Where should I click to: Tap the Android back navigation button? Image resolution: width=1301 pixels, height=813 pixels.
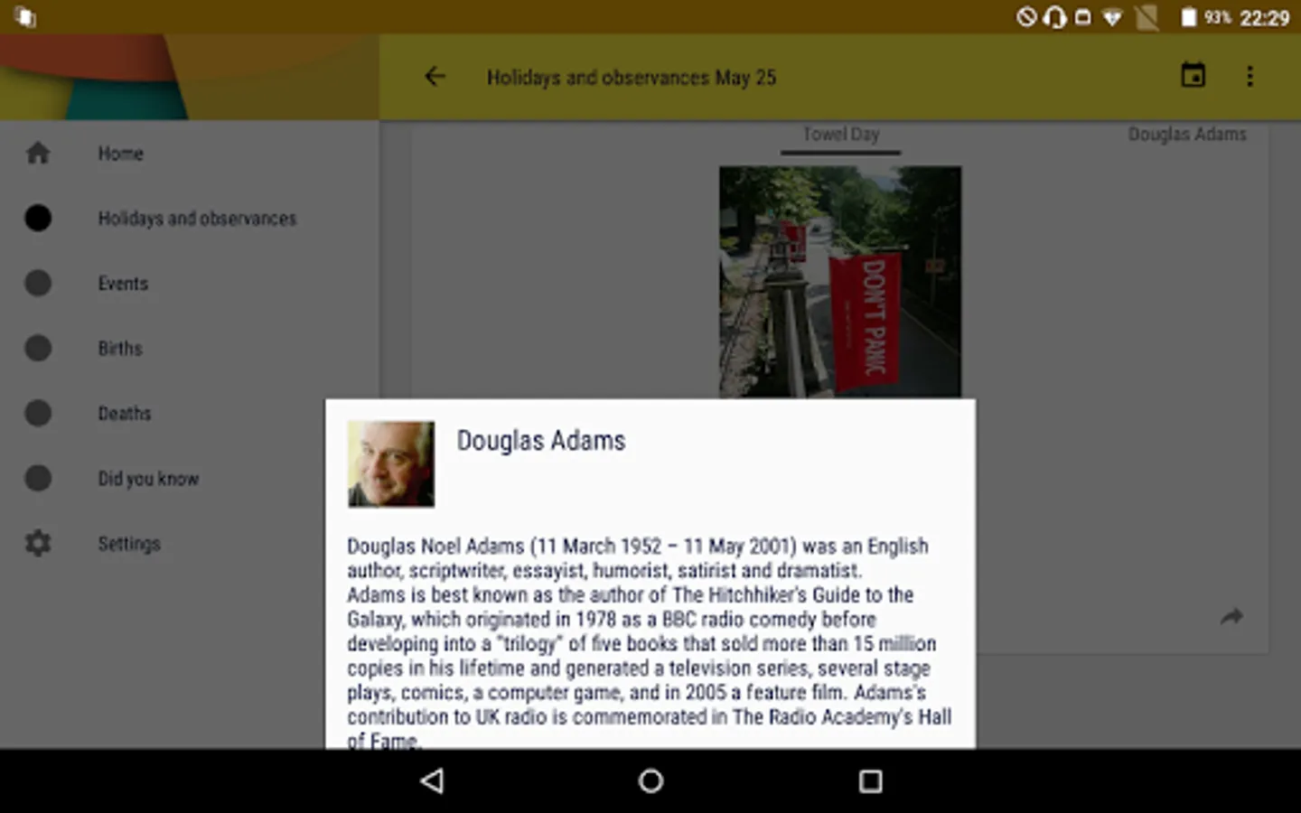(433, 780)
